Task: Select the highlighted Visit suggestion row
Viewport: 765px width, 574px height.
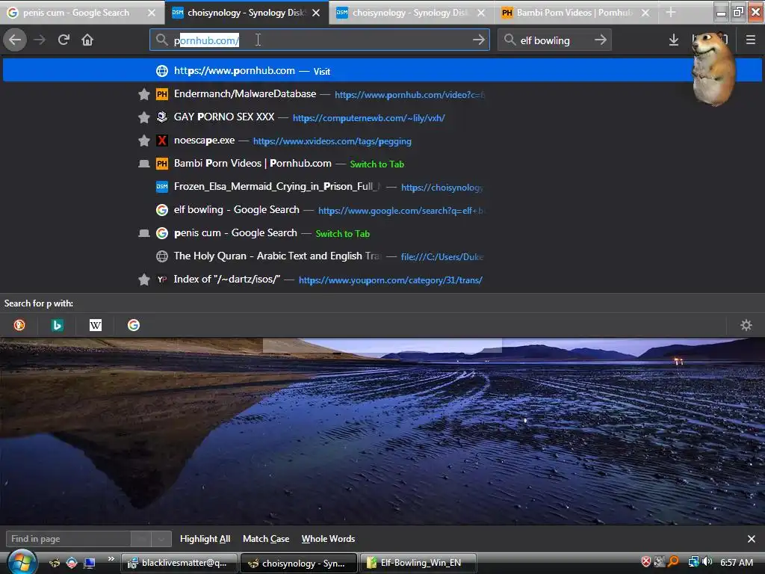Action: 382,70
